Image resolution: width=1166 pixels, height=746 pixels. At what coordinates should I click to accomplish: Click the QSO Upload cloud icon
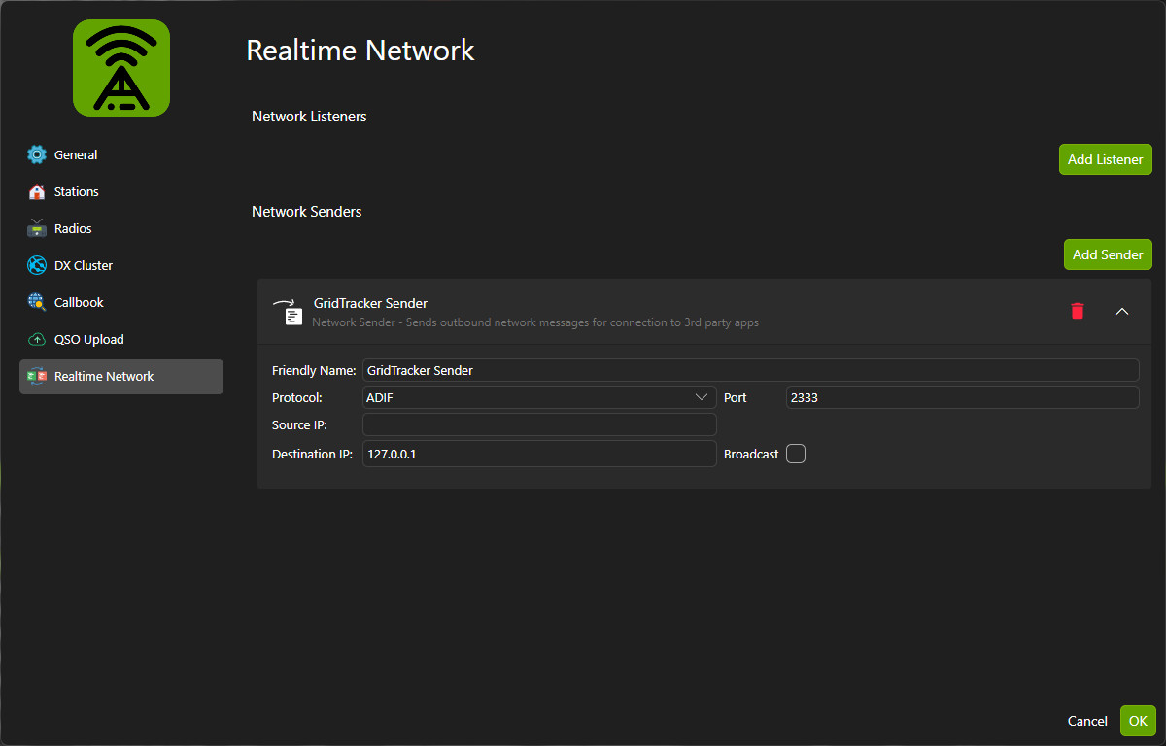click(37, 339)
